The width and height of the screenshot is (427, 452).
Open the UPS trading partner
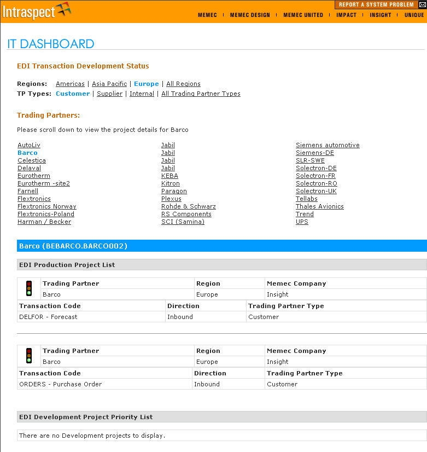(x=302, y=222)
